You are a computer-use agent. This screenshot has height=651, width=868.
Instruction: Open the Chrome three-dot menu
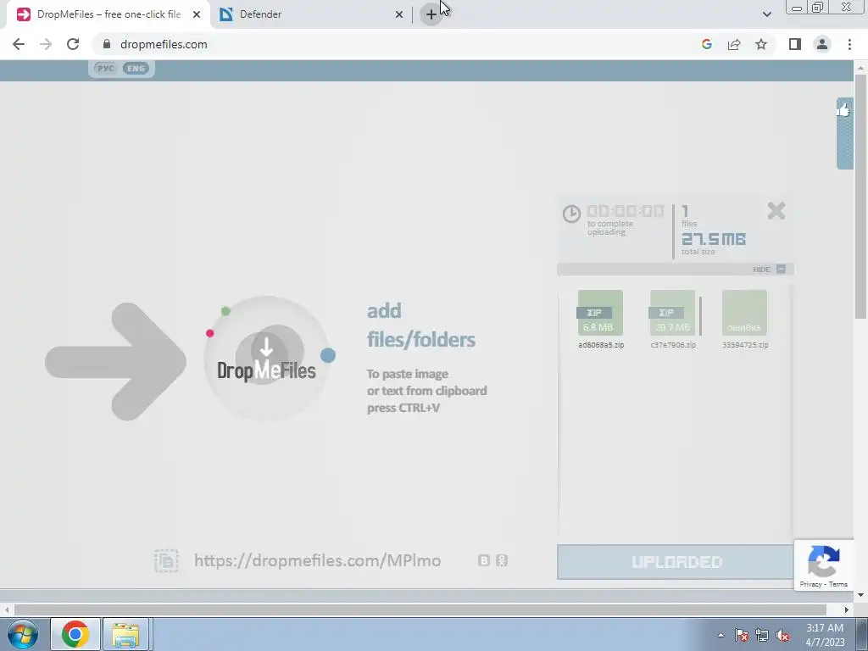point(849,44)
